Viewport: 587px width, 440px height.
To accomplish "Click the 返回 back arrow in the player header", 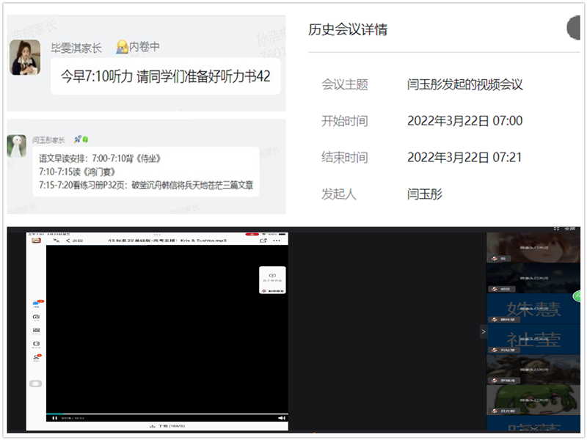I will coord(73,240).
